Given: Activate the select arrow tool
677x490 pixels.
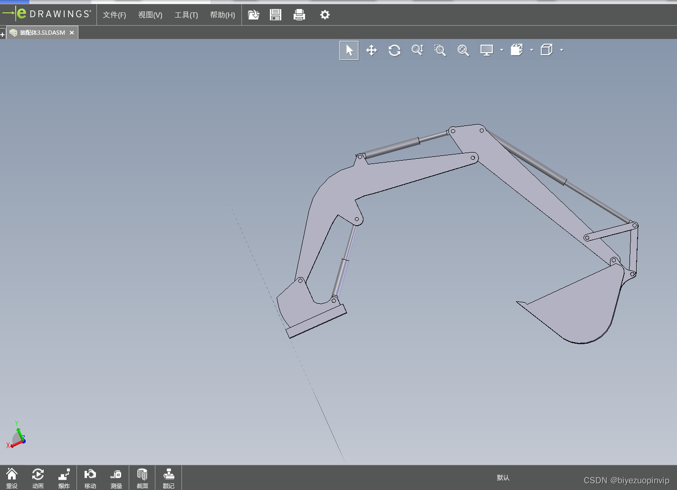Looking at the screenshot, I should pos(349,50).
